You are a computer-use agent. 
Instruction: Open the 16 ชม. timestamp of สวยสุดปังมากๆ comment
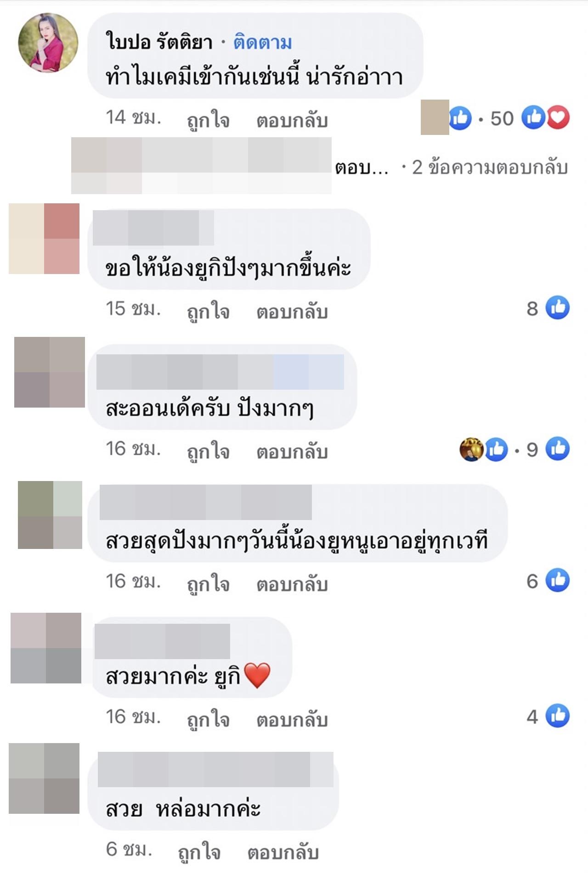tap(133, 582)
